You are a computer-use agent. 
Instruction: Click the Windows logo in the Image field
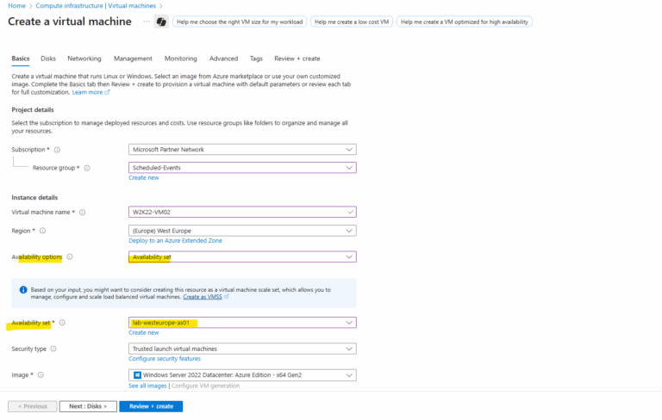click(137, 375)
